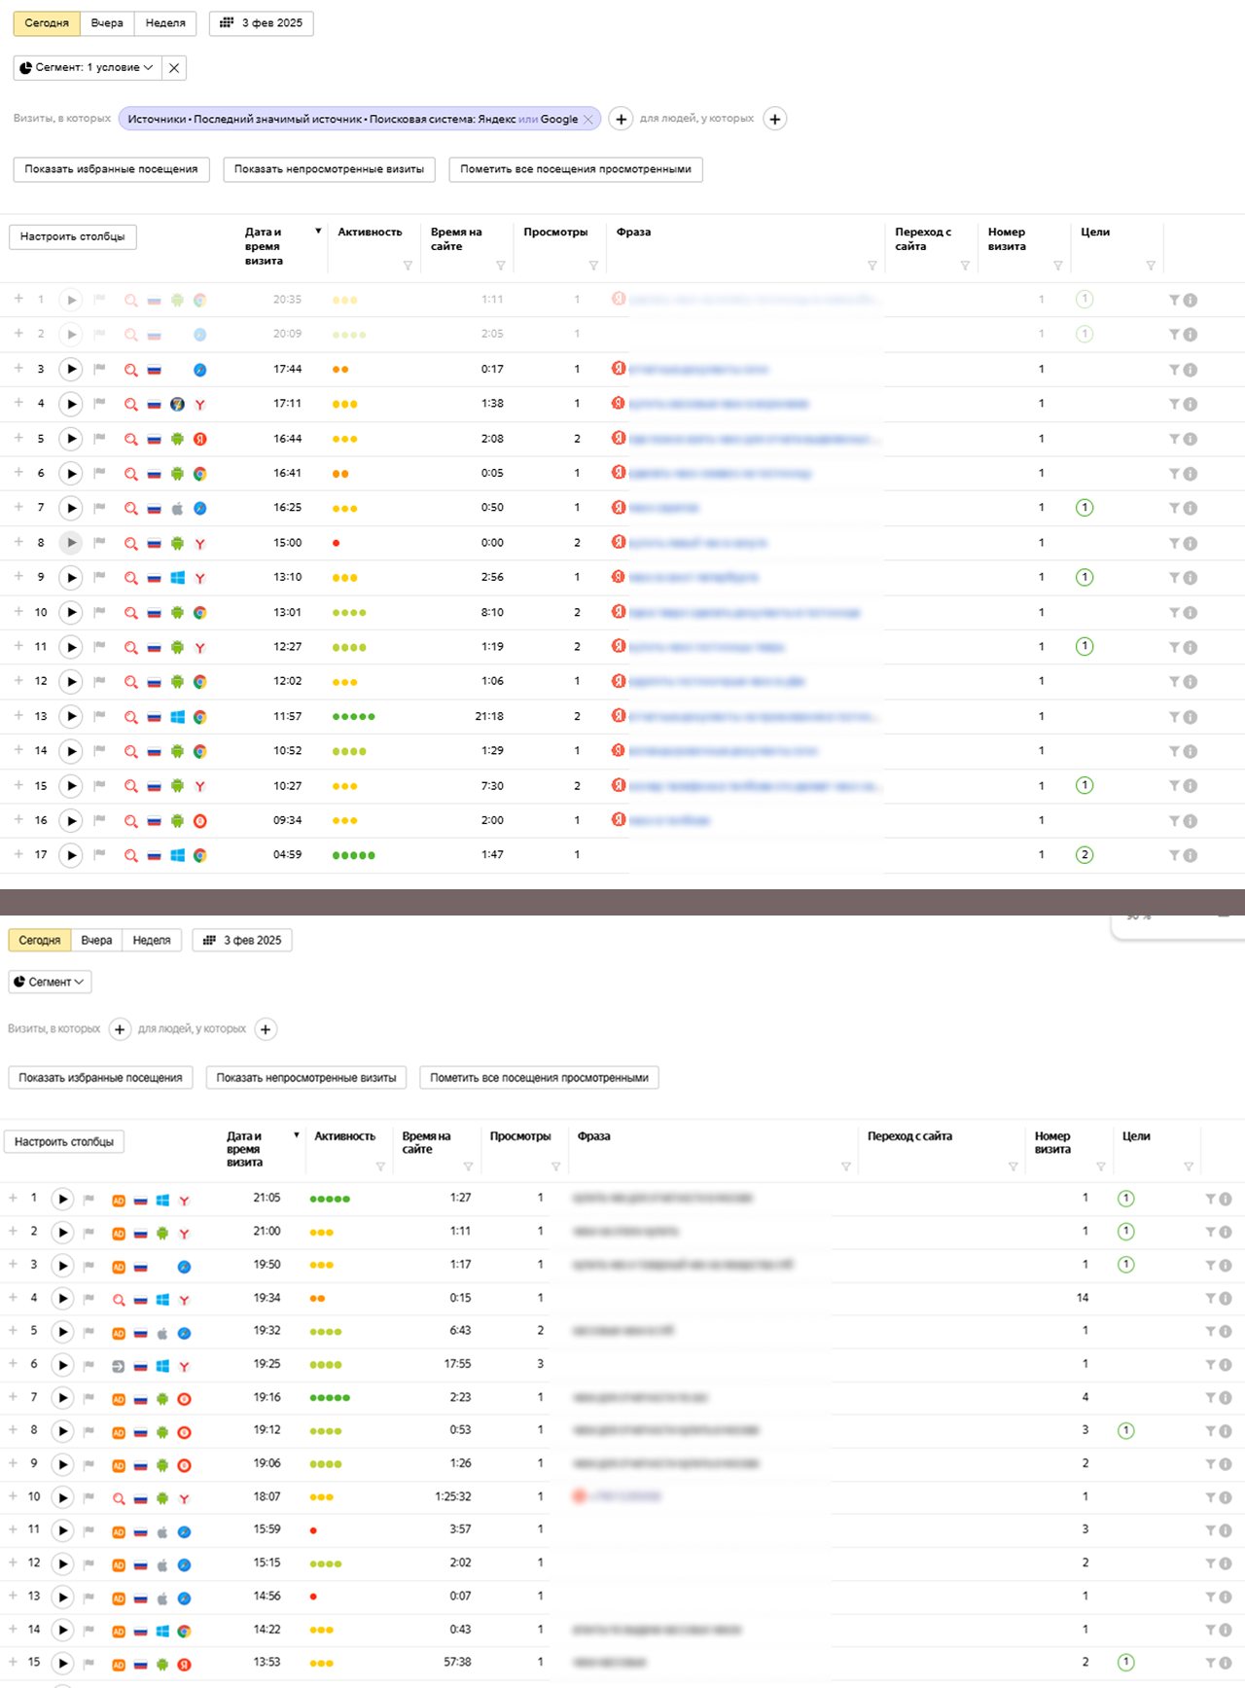
Task: Click the Safari icon in the 15:15 row
Action: click(184, 1565)
